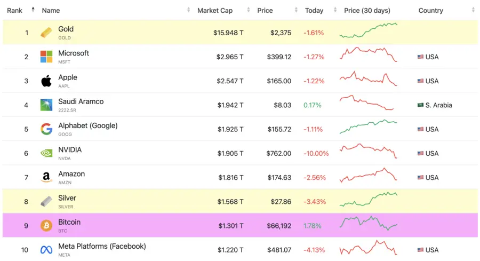Click the -4.13% today change value
480x261 pixels.
click(x=314, y=250)
